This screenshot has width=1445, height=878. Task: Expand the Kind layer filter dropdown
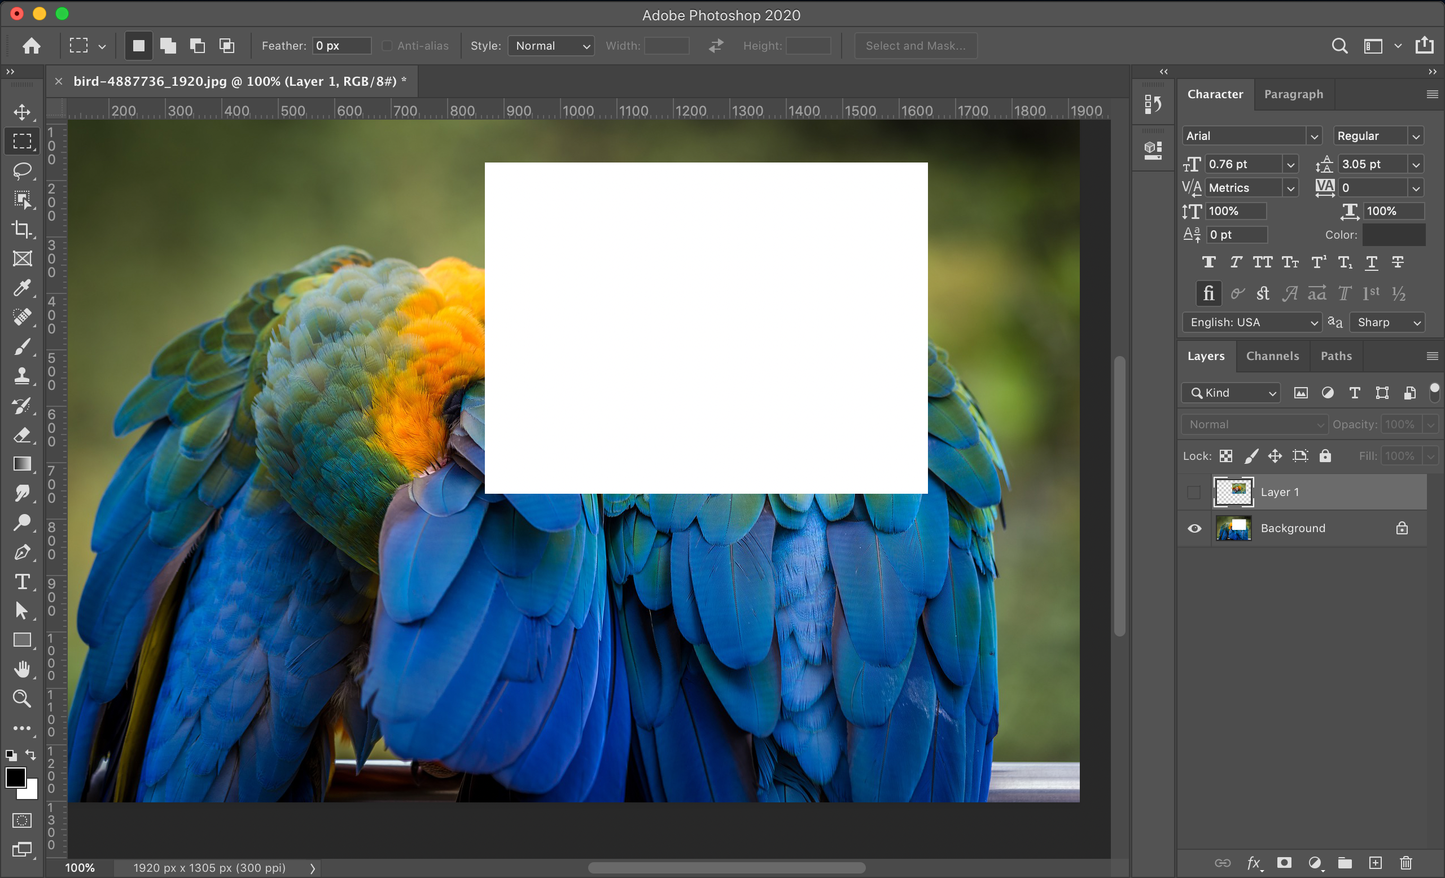pos(1231,393)
